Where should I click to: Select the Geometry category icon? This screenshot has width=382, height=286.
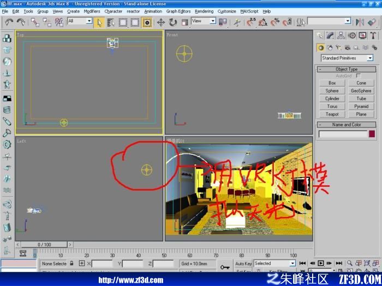321,48
